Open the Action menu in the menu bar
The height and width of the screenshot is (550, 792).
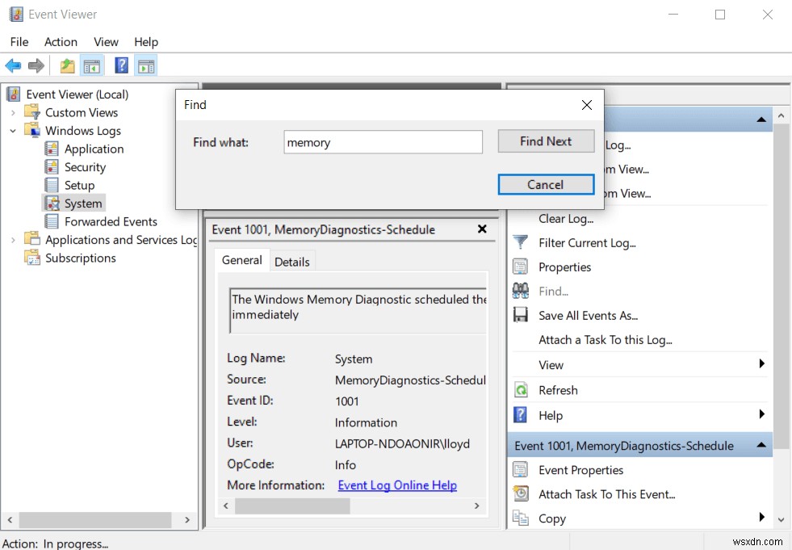[x=61, y=41]
